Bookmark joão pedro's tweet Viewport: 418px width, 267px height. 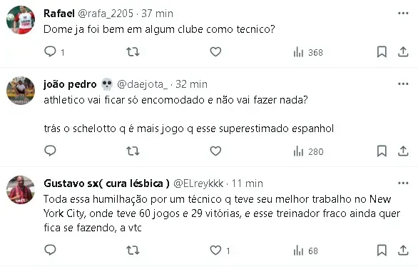tap(382, 151)
